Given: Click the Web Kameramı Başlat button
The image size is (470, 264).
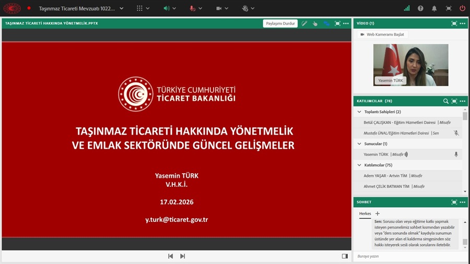Looking at the screenshot, I should [x=382, y=34].
